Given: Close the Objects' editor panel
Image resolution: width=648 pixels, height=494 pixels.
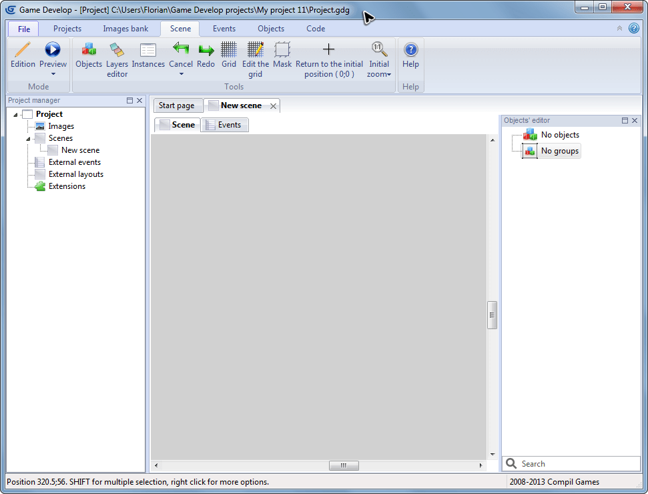Looking at the screenshot, I should click(635, 120).
